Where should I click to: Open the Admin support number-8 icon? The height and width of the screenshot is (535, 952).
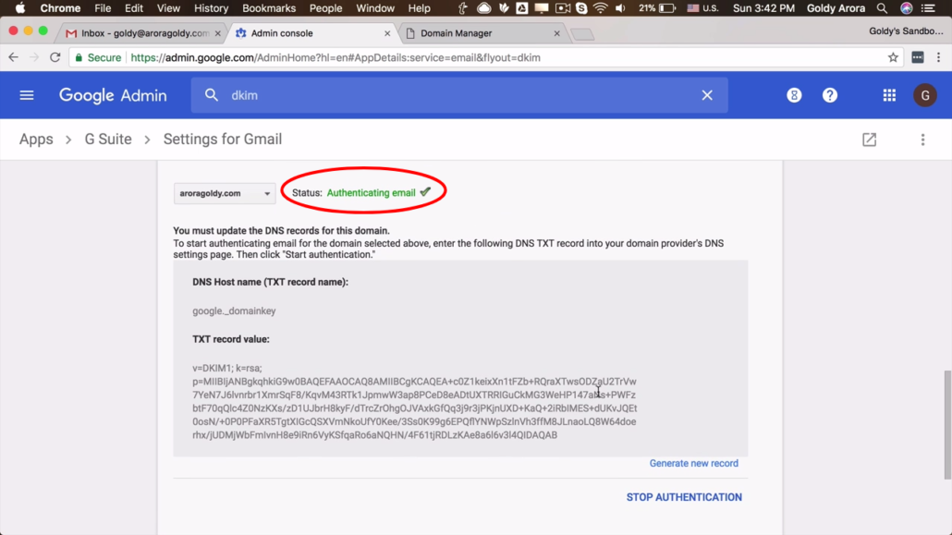pos(794,95)
